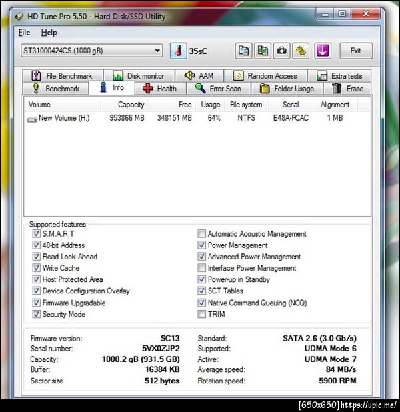Open the Random Access tab
This screenshot has height=412, width=400.
265,76
